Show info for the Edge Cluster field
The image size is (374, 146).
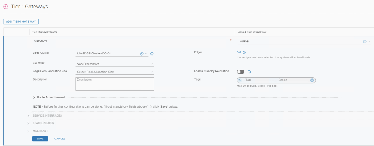[x=152, y=54]
